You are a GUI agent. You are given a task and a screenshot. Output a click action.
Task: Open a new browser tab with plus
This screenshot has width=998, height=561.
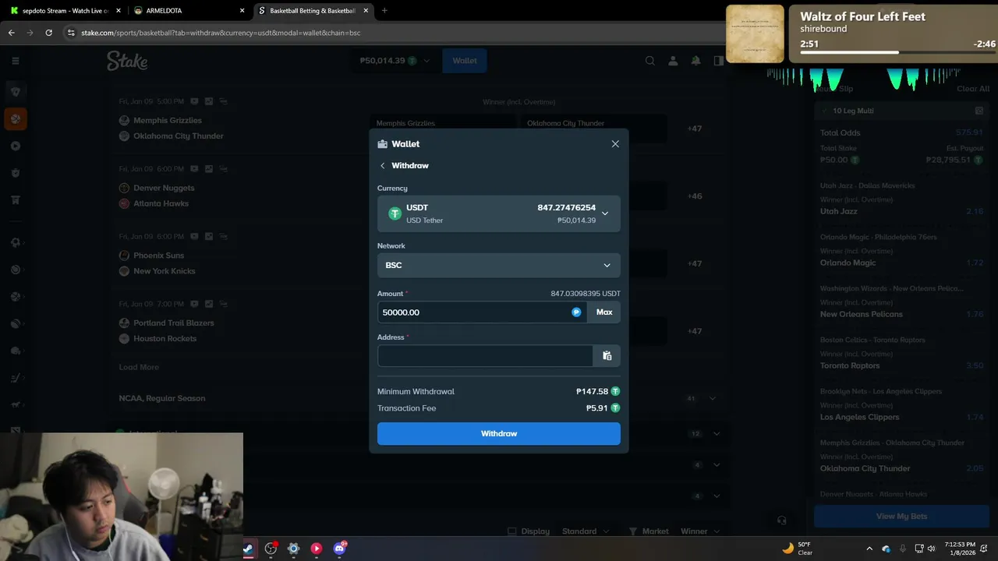click(x=384, y=11)
